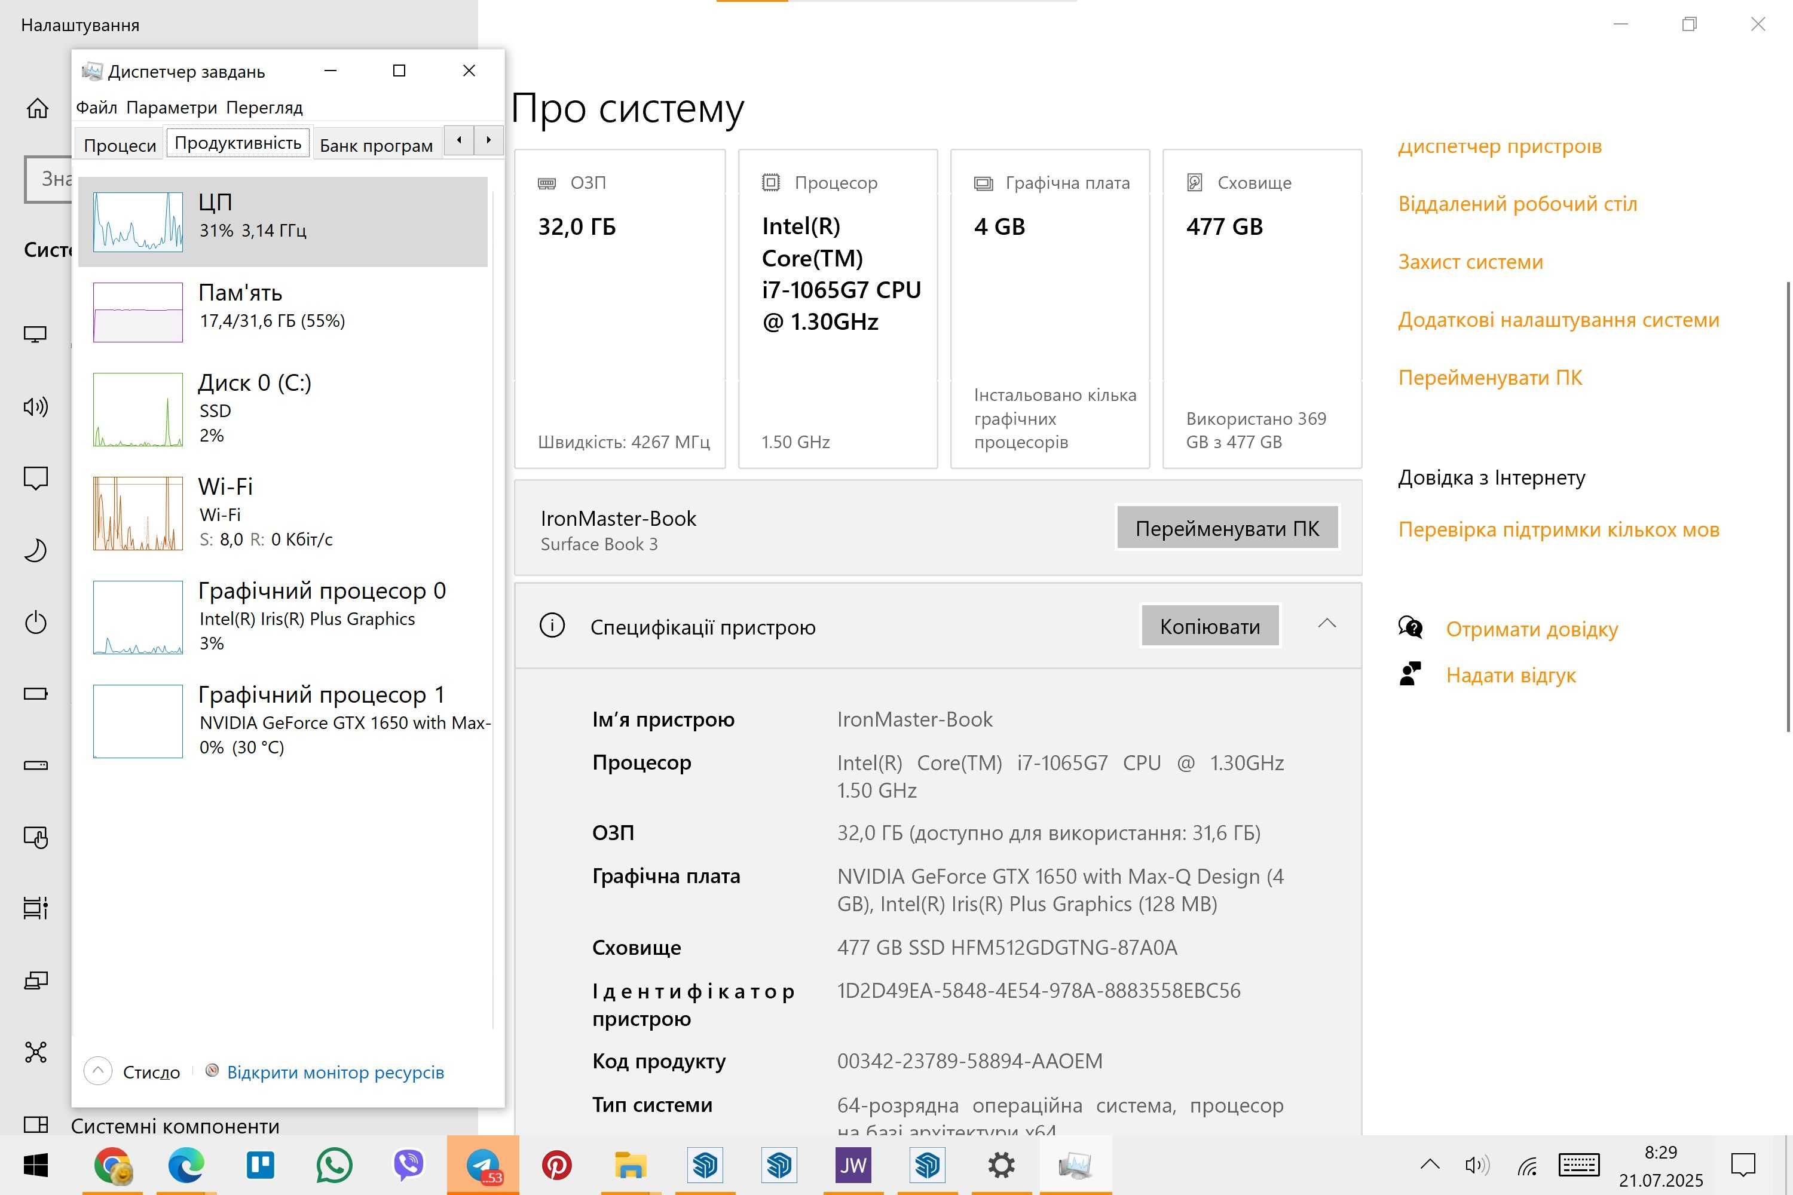Open Pinterest from taskbar
The width and height of the screenshot is (1793, 1195).
pos(556,1165)
